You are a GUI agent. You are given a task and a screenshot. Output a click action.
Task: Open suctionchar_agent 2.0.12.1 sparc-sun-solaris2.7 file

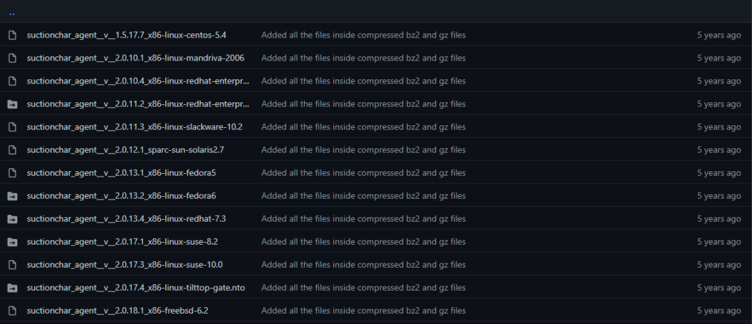tap(125, 149)
